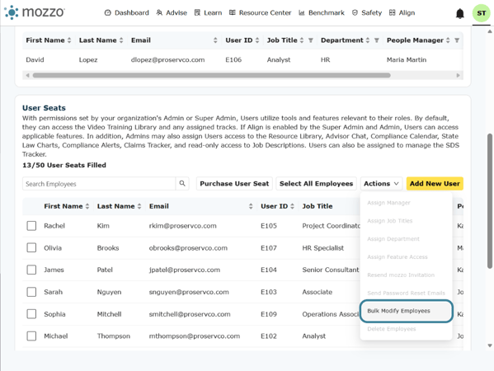Click the smitchell@proservco.com email cell

tap(190, 314)
